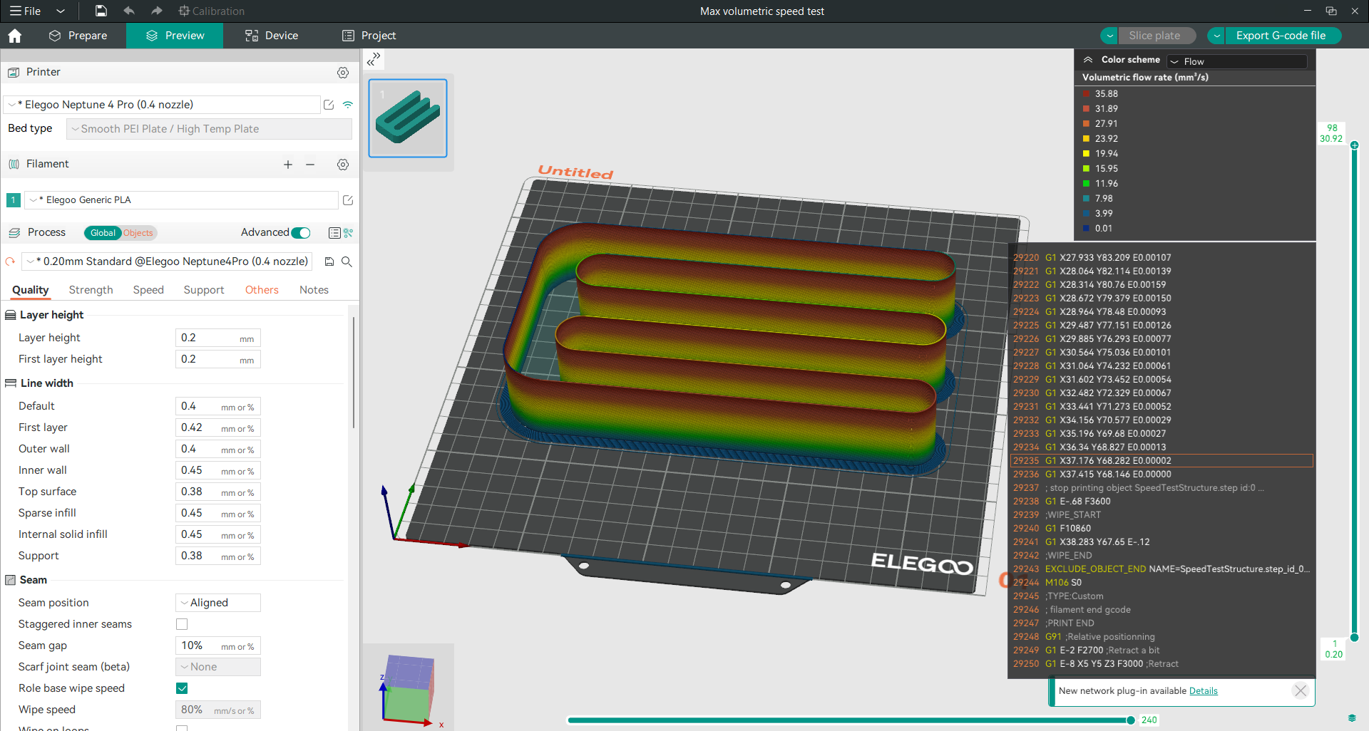Image resolution: width=1369 pixels, height=731 pixels.
Task: Click the Seam gap input field
Action: point(218,646)
